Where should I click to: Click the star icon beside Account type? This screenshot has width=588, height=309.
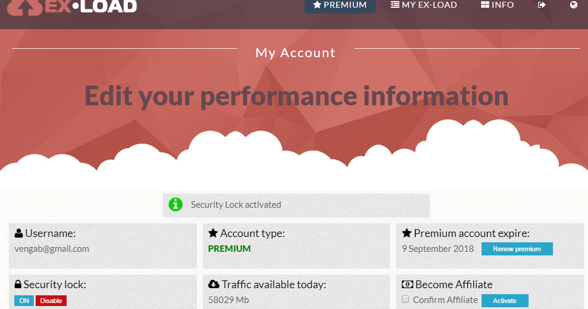pyautogui.click(x=213, y=233)
